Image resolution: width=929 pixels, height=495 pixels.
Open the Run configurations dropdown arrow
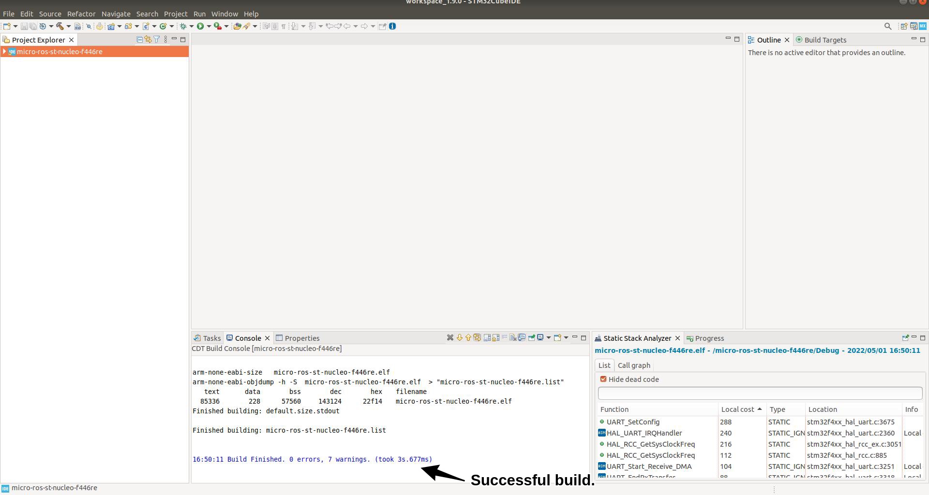[x=209, y=27]
